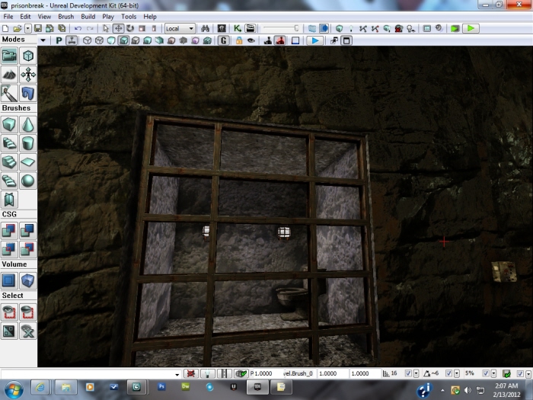Add a Sphere builder brush
533x400 pixels.
[27, 181]
